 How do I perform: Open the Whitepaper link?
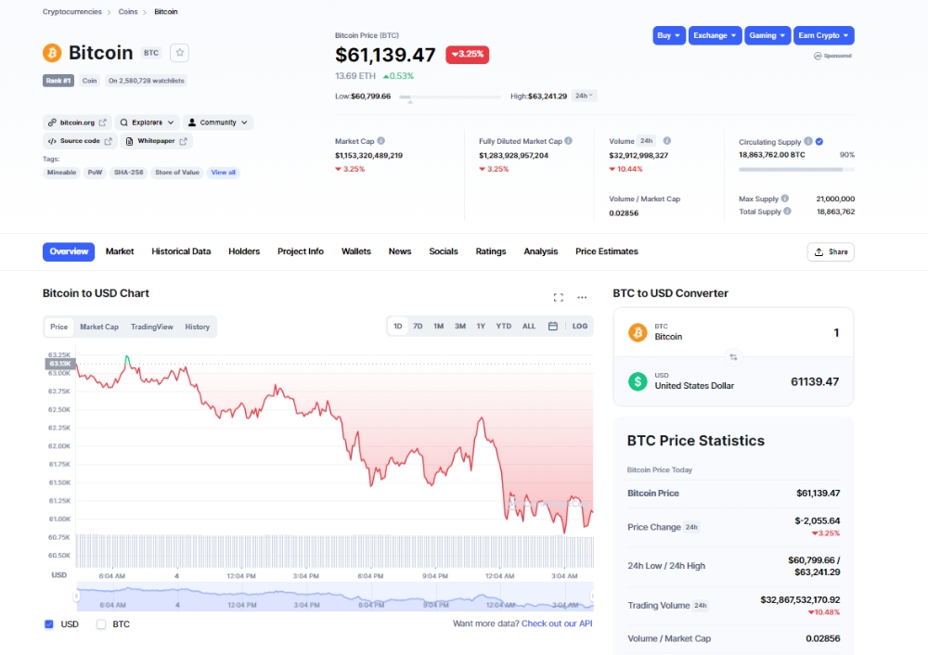[x=156, y=141]
